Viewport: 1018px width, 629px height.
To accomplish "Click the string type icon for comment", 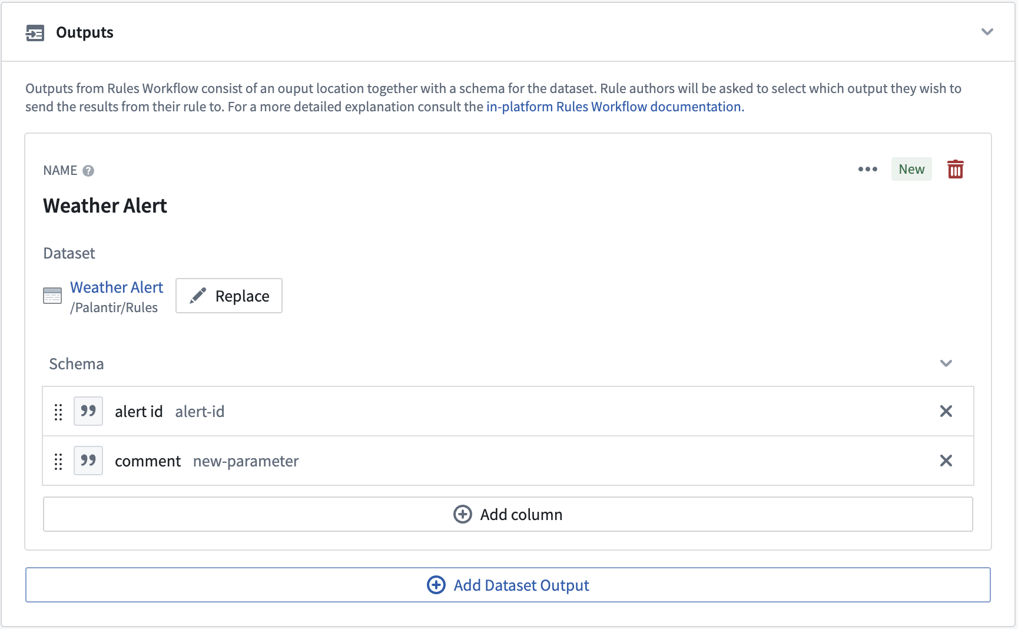I will (88, 461).
